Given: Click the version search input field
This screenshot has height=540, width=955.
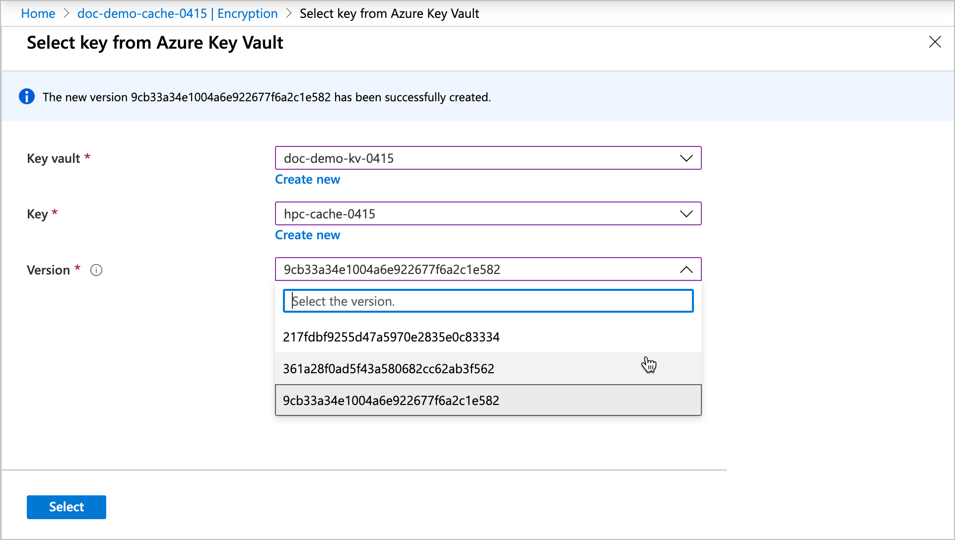Looking at the screenshot, I should click(x=488, y=300).
